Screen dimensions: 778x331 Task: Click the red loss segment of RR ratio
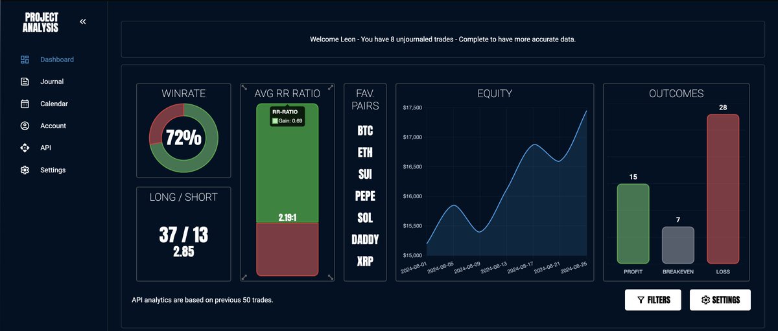(287, 249)
